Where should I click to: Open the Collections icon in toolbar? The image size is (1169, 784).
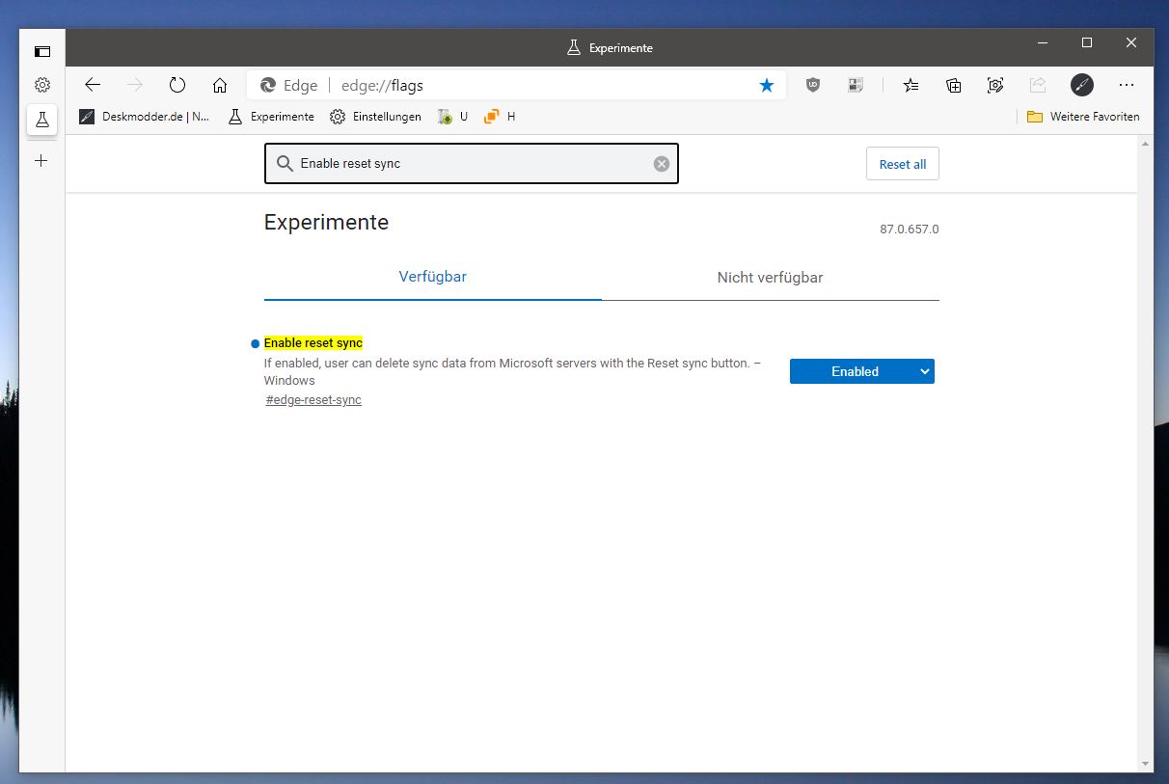tap(953, 85)
